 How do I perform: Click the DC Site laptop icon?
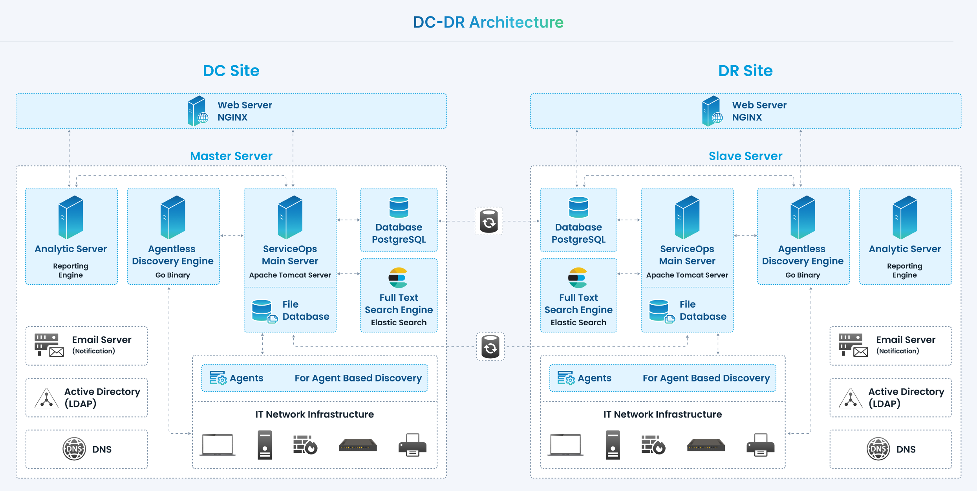click(218, 445)
